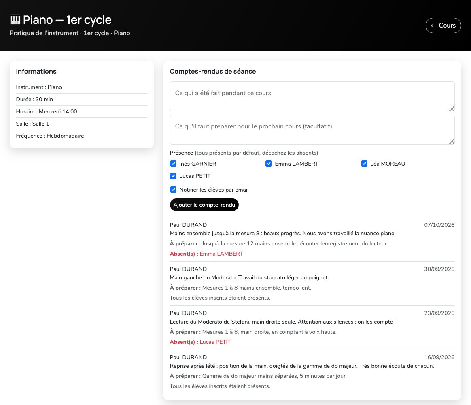The width and height of the screenshot is (471, 405).
Task: Click 'Horaire : Mercredi 14:00' row
Action: [82, 111]
